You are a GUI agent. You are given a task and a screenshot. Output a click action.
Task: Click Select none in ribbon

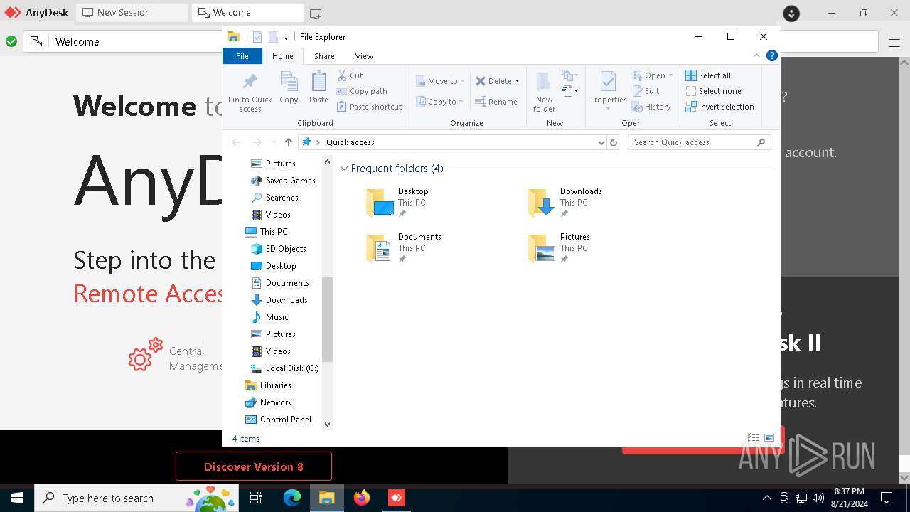pyautogui.click(x=713, y=91)
